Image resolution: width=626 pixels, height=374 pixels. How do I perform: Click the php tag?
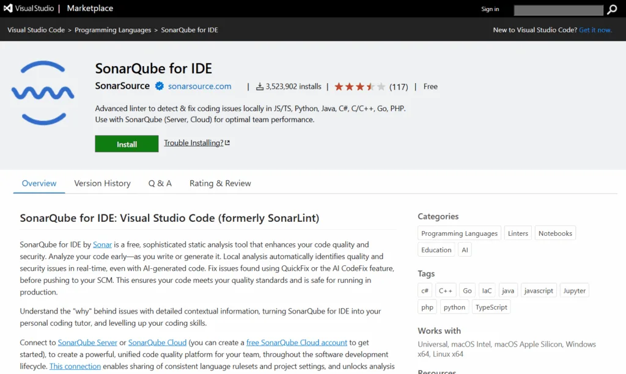[x=427, y=307]
